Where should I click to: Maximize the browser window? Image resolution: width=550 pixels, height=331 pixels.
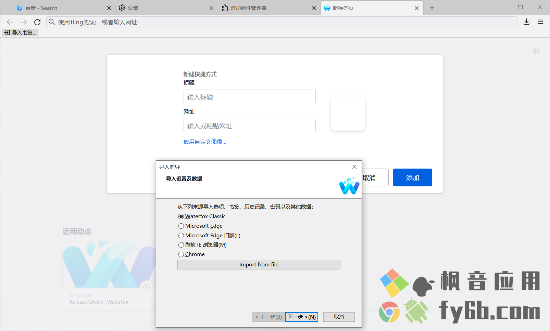pyautogui.click(x=521, y=7)
